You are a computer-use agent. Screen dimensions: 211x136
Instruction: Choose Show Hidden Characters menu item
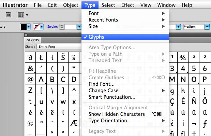(125, 114)
